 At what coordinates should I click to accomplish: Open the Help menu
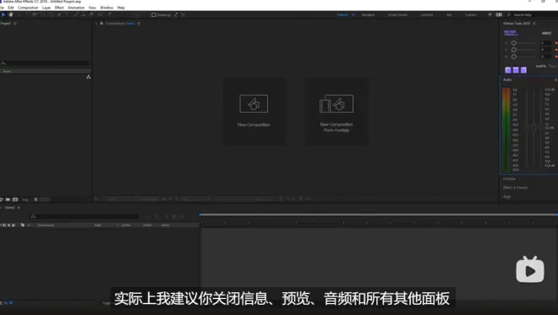pyautogui.click(x=121, y=8)
